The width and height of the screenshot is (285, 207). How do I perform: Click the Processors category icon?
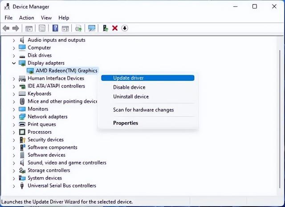point(22,132)
